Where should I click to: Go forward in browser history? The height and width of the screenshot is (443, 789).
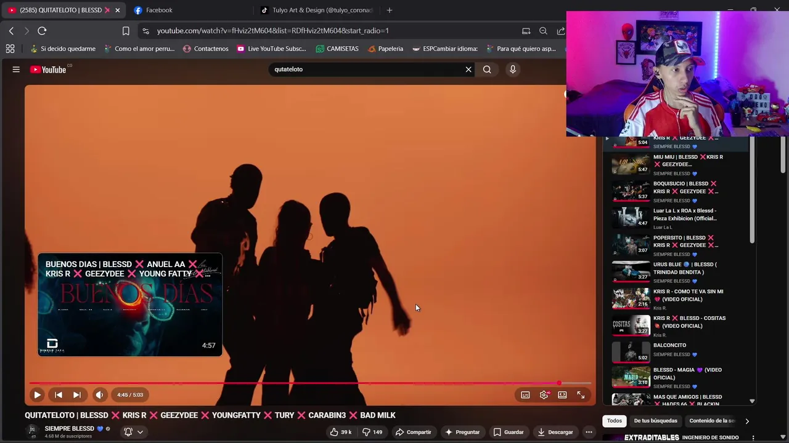coord(27,31)
